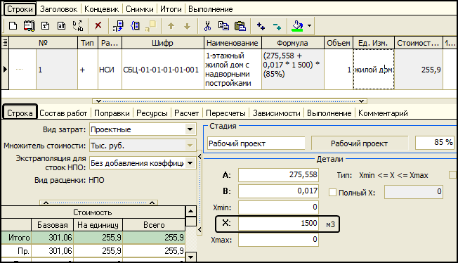Screen dimensions: 458x263
Task: Click the grid options icon in table corner
Action: point(5,43)
